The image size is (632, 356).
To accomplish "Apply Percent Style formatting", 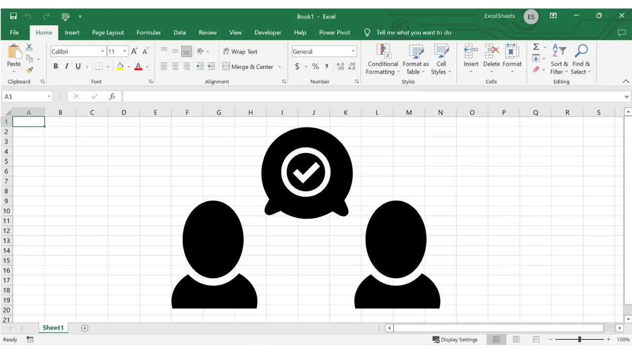I will click(x=315, y=66).
